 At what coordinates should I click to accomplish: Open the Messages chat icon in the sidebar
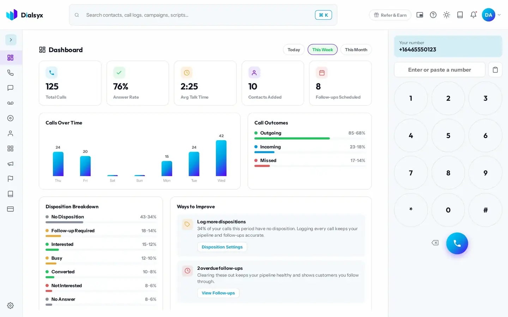pos(11,88)
